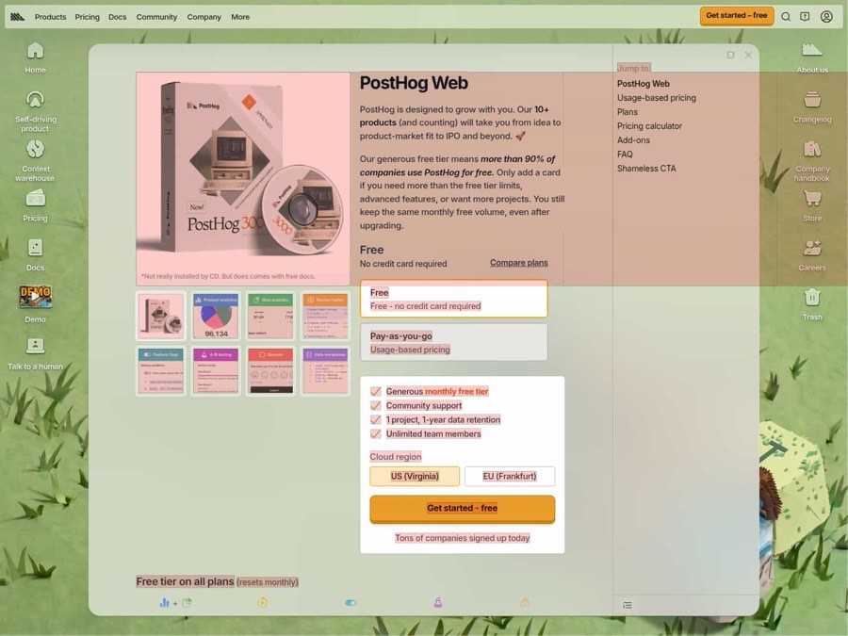Image resolution: width=848 pixels, height=636 pixels.
Task: Click the "Free tier on all plans" heading
Action: pos(185,581)
